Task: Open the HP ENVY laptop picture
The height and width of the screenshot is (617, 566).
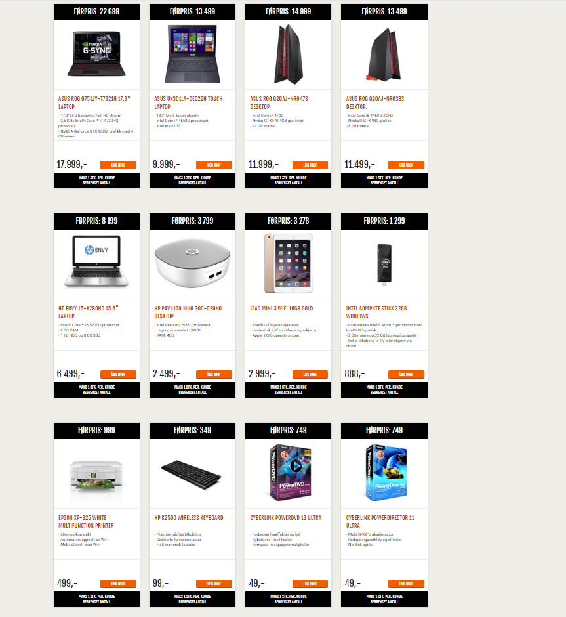Action: [x=96, y=262]
